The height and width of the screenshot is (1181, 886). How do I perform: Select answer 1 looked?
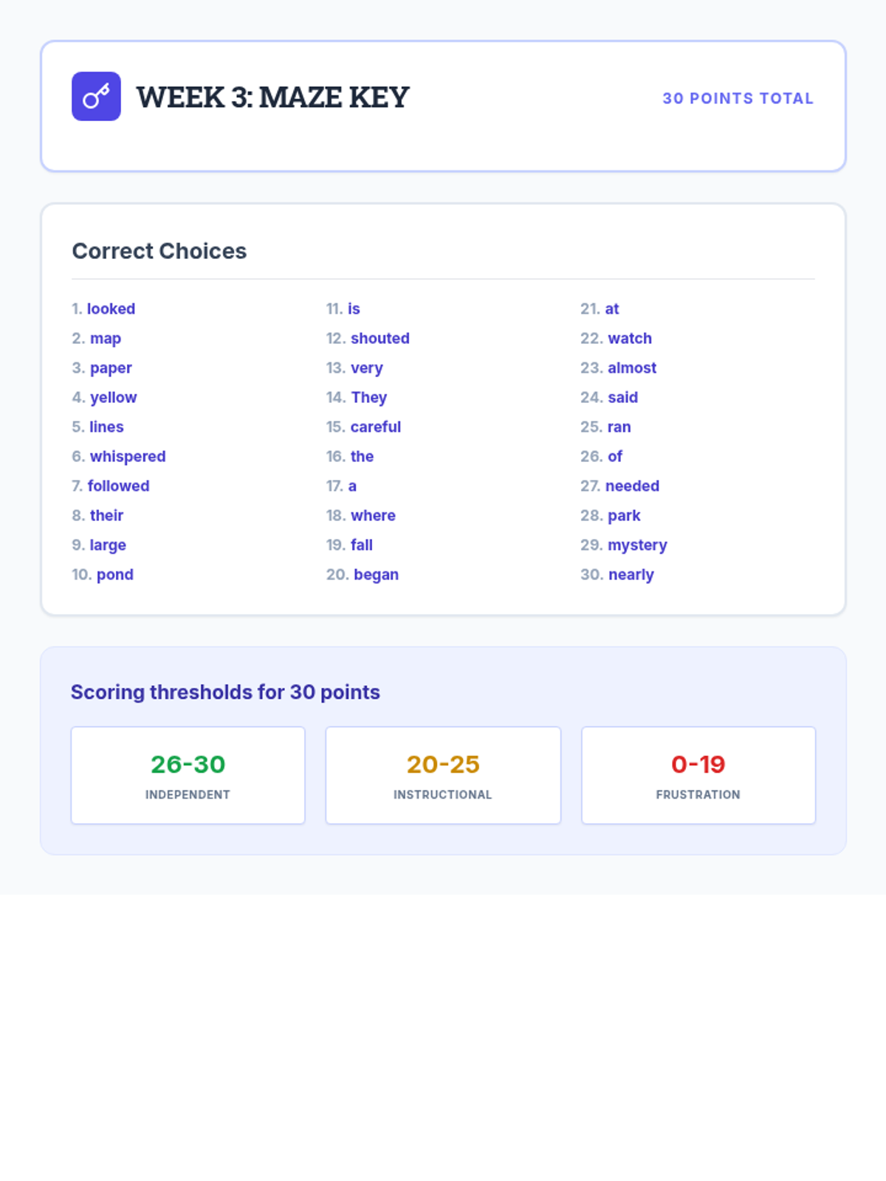point(104,309)
